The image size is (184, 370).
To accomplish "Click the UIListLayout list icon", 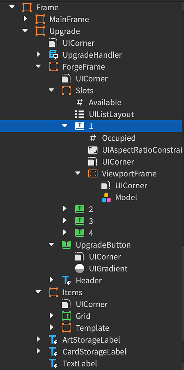I will [80, 114].
